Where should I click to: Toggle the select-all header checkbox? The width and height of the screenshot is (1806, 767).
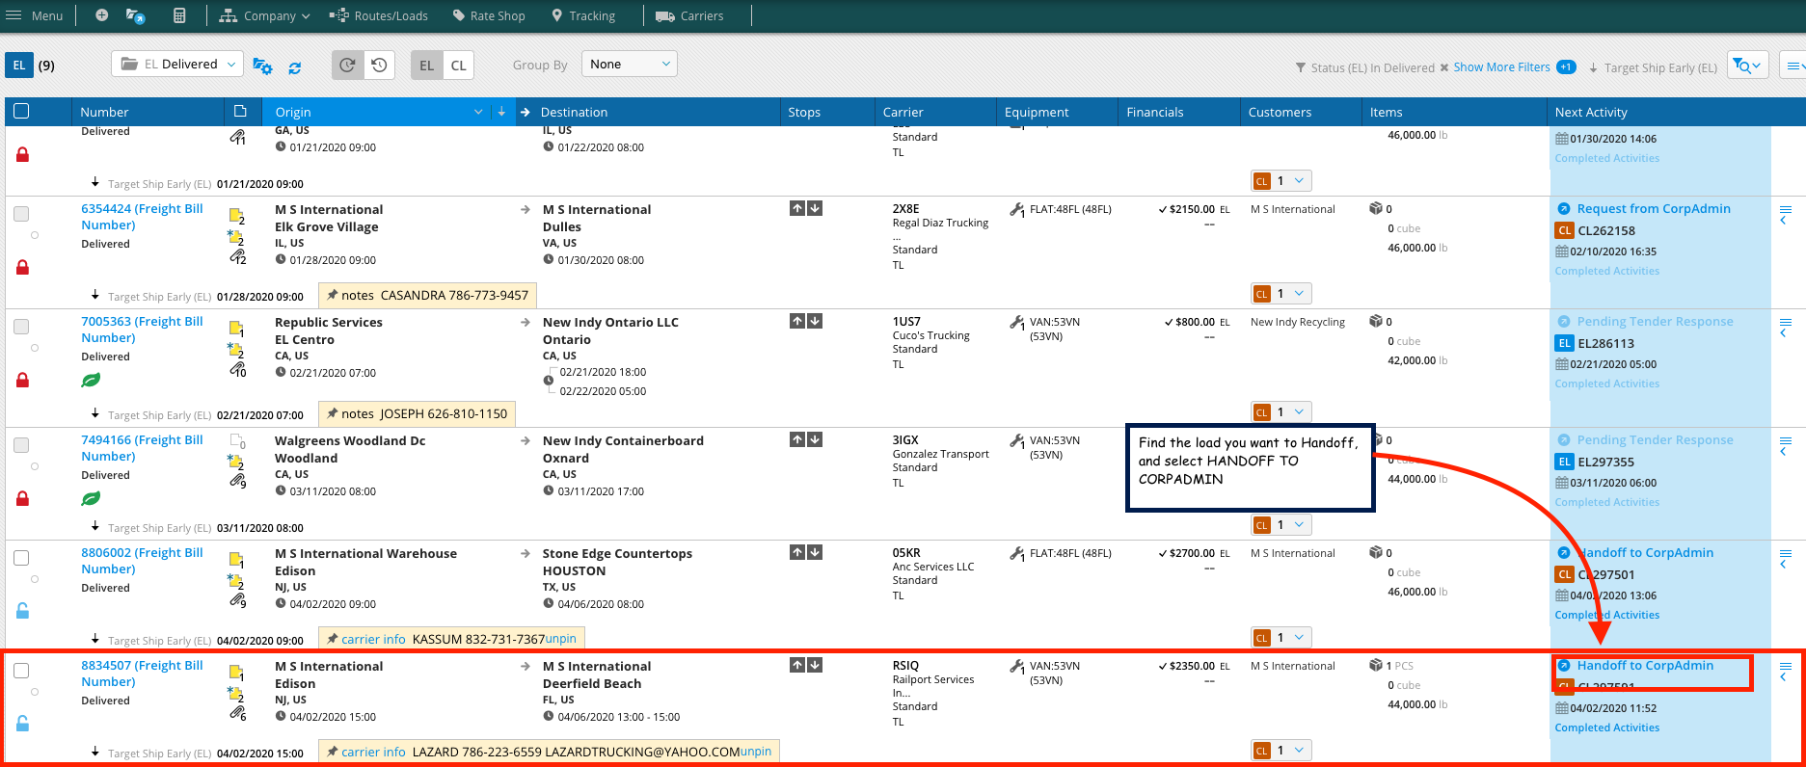pos(21,111)
